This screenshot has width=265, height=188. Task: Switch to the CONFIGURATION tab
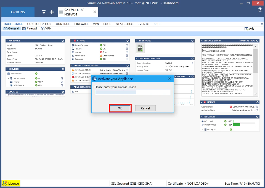click(39, 24)
